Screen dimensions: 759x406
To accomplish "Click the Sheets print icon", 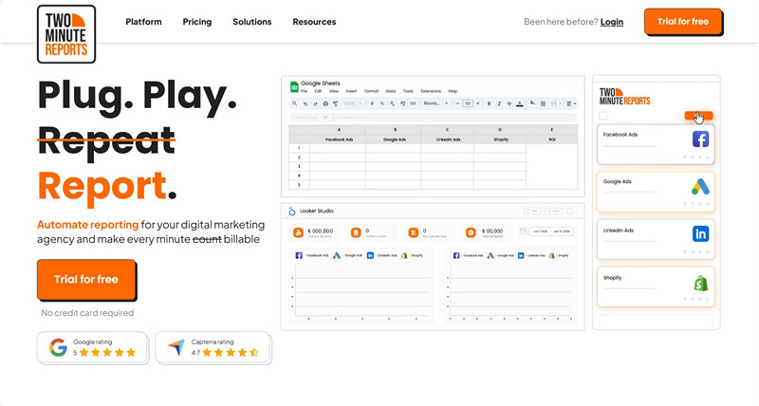I will 325,103.
